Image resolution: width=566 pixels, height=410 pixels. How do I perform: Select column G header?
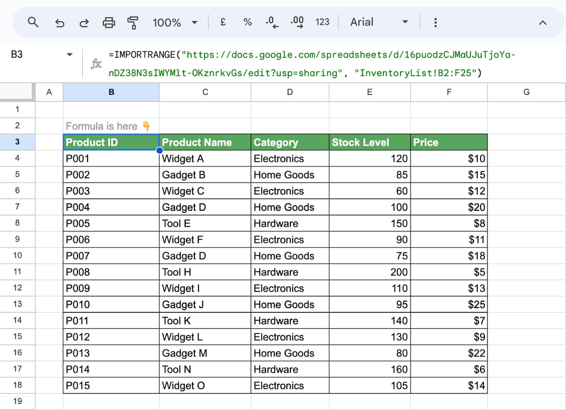pyautogui.click(x=526, y=92)
